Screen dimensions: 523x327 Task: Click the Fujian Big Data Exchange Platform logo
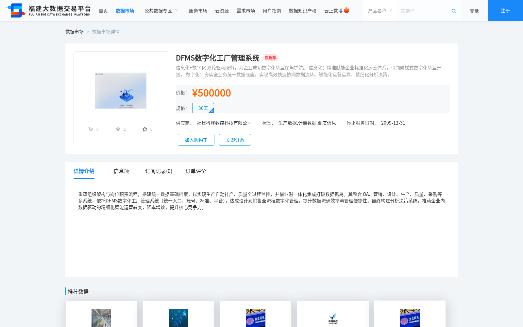pos(48,10)
